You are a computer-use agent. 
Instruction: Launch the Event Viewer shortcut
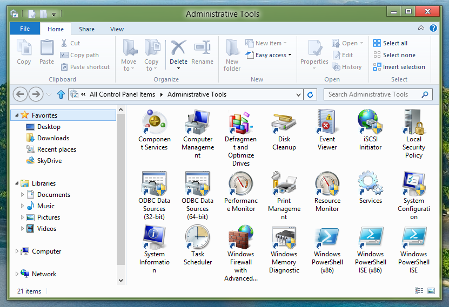pos(327,130)
